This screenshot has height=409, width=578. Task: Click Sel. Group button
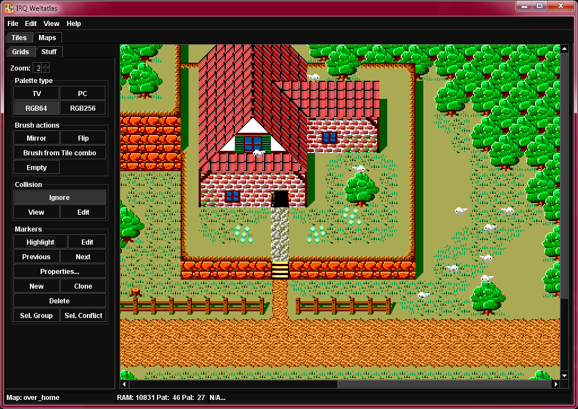coord(37,316)
